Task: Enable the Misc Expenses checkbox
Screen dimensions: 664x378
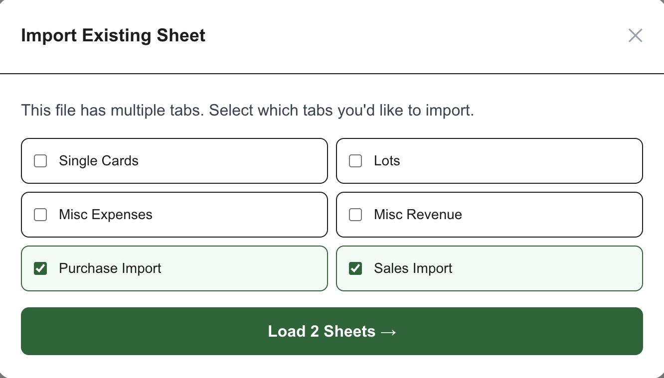Action: (x=40, y=215)
